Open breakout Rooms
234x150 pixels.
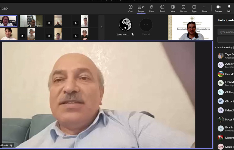pos(184,9)
